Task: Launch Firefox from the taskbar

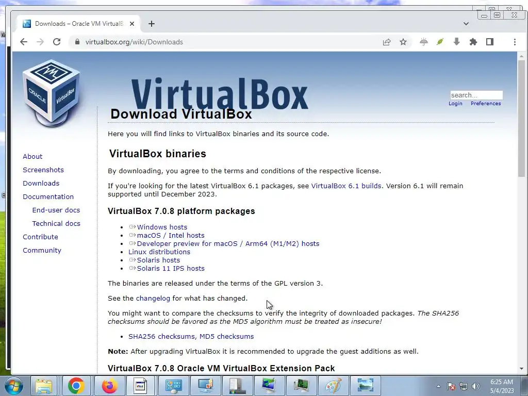Action: [x=109, y=386]
